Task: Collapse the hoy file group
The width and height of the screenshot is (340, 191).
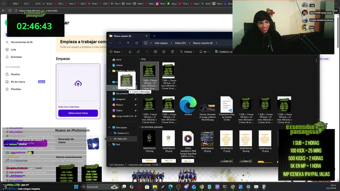Action: (140, 59)
